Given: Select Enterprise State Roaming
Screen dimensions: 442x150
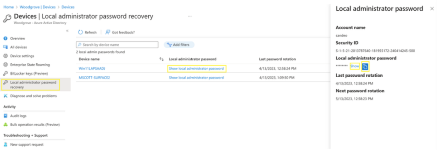Looking at the screenshot, I should coord(30,65).
